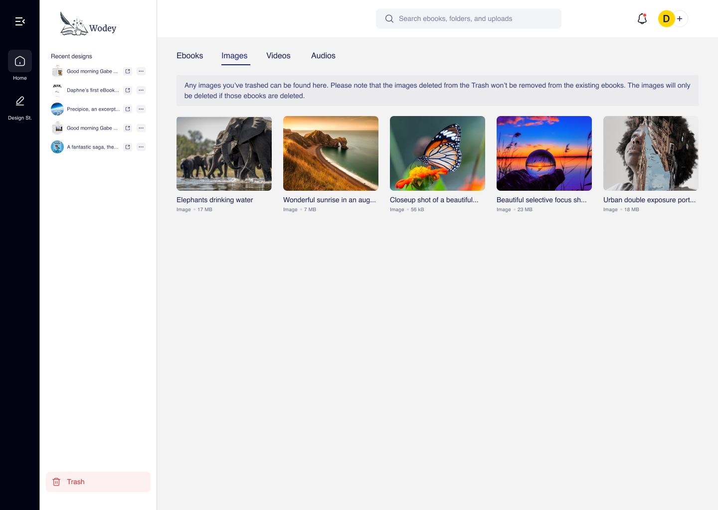Select the Audios tab
The image size is (718, 510).
(323, 56)
